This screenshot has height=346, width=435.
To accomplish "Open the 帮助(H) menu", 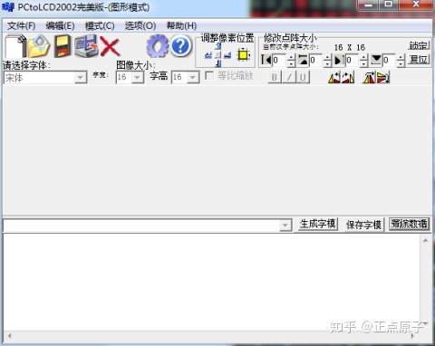I will point(181,26).
